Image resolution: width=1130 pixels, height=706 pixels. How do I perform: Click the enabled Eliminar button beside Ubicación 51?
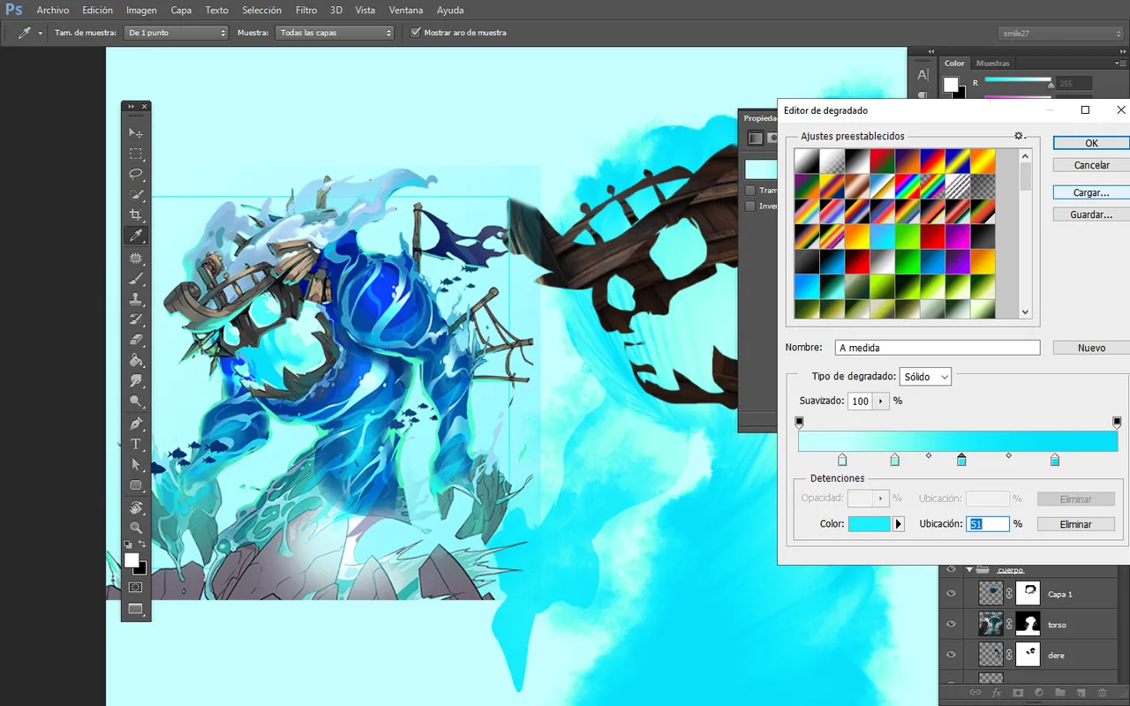point(1075,524)
